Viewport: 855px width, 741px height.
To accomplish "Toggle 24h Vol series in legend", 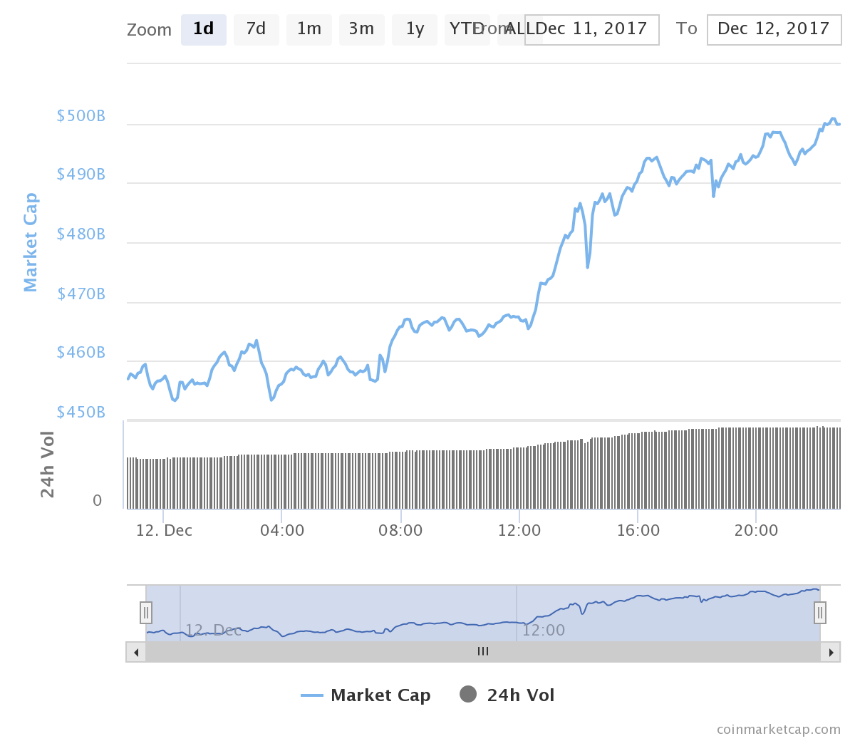I will click(520, 695).
